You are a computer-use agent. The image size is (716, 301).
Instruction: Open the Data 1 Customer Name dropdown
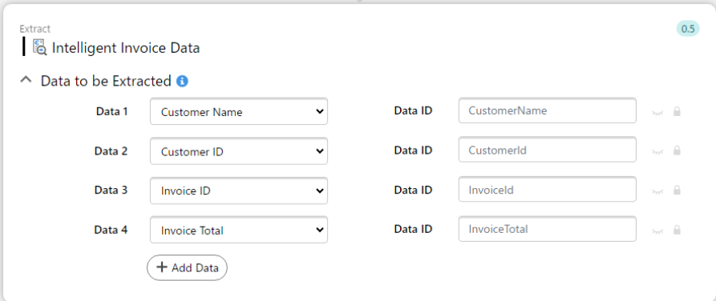[239, 111]
